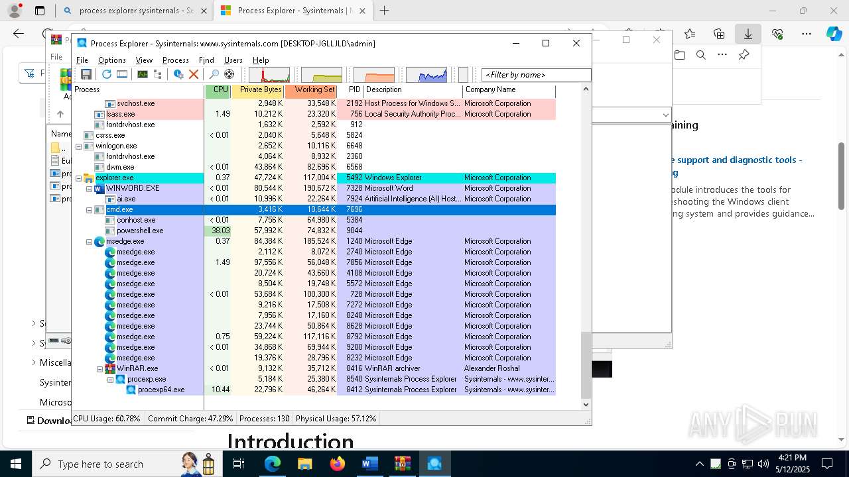The height and width of the screenshot is (477, 849).
Task: Collapse the procexp.exe tree node
Action: (x=111, y=379)
